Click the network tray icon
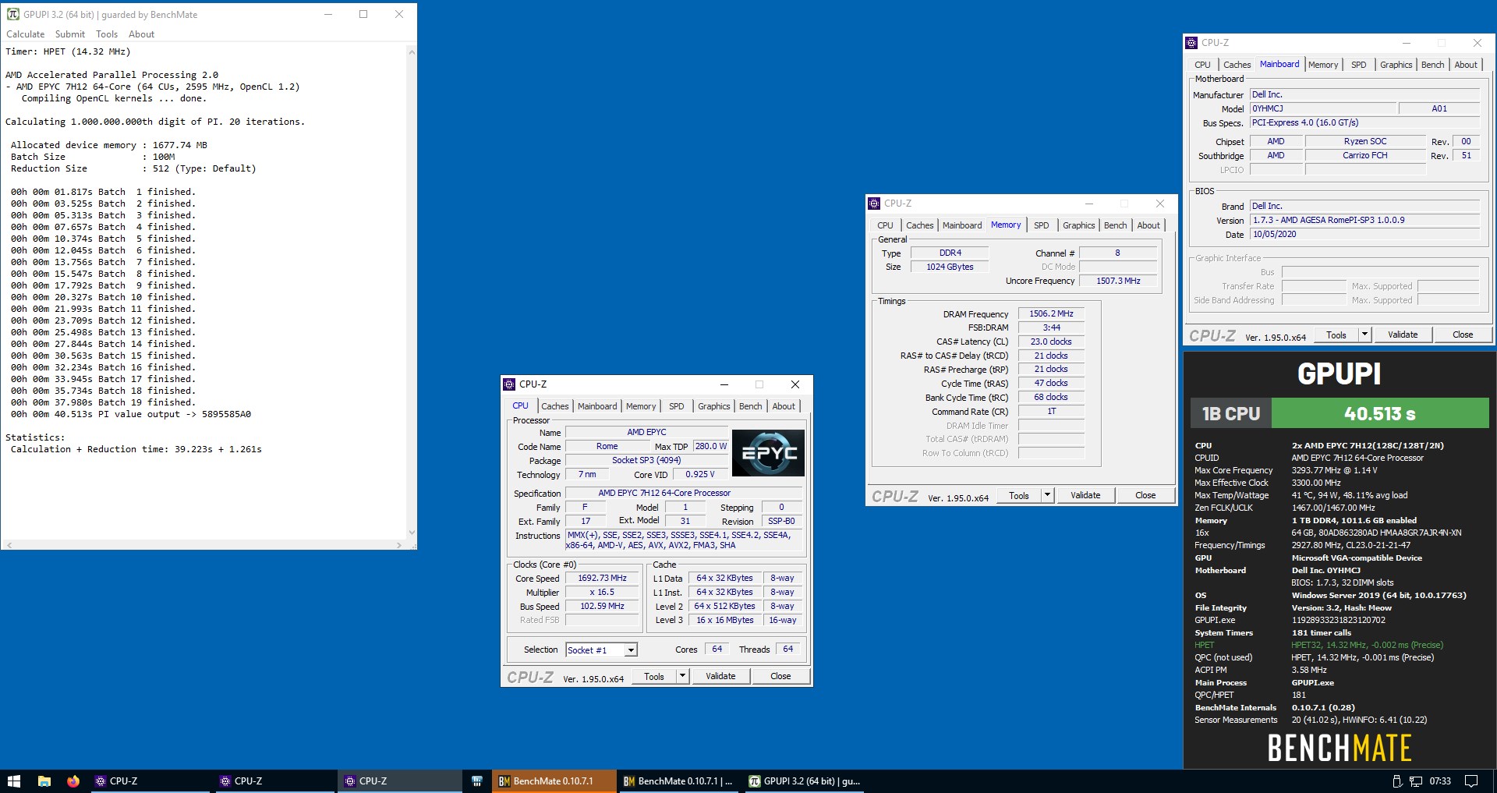The height and width of the screenshot is (793, 1497). tap(1416, 781)
